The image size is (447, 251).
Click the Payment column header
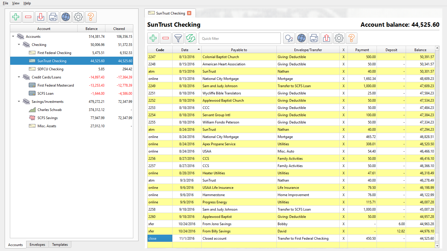pyautogui.click(x=362, y=50)
